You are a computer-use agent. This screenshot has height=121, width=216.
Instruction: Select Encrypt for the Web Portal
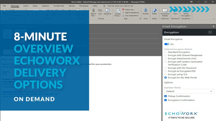point(166,78)
